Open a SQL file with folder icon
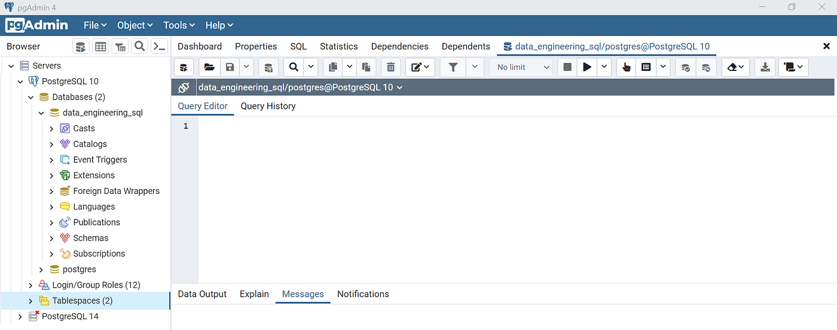 [209, 67]
